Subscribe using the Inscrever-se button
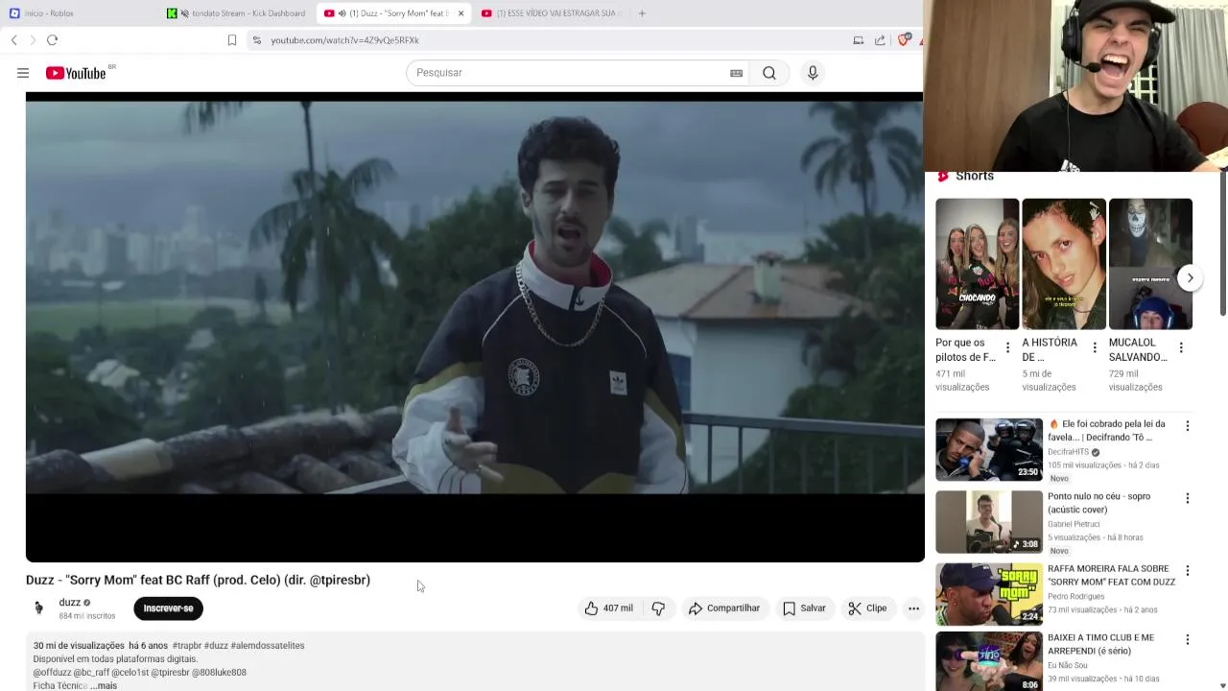1228x691 pixels. click(x=168, y=608)
